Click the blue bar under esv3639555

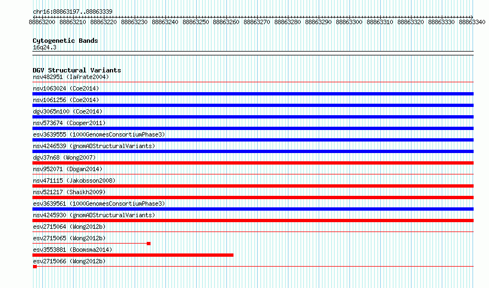(x=253, y=140)
